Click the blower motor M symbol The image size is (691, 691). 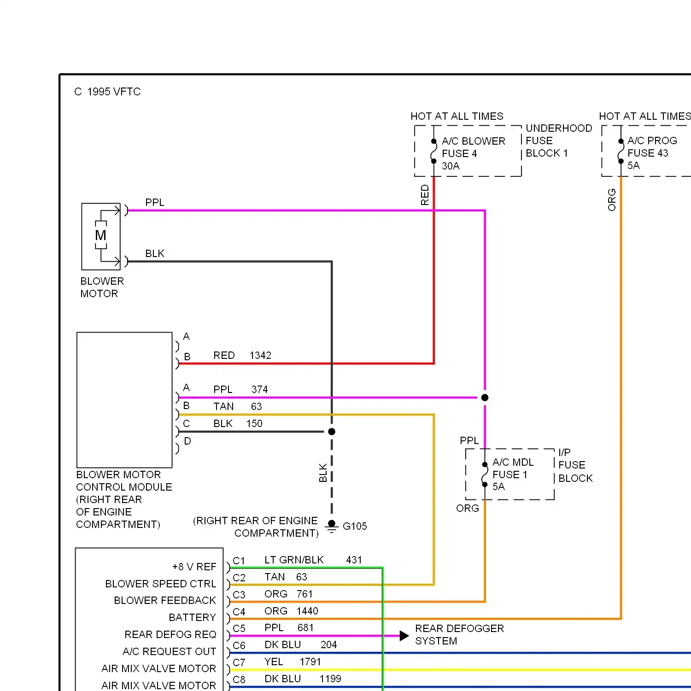(100, 236)
